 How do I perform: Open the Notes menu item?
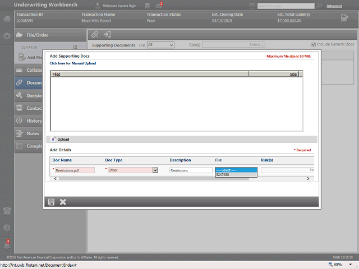tap(29, 133)
